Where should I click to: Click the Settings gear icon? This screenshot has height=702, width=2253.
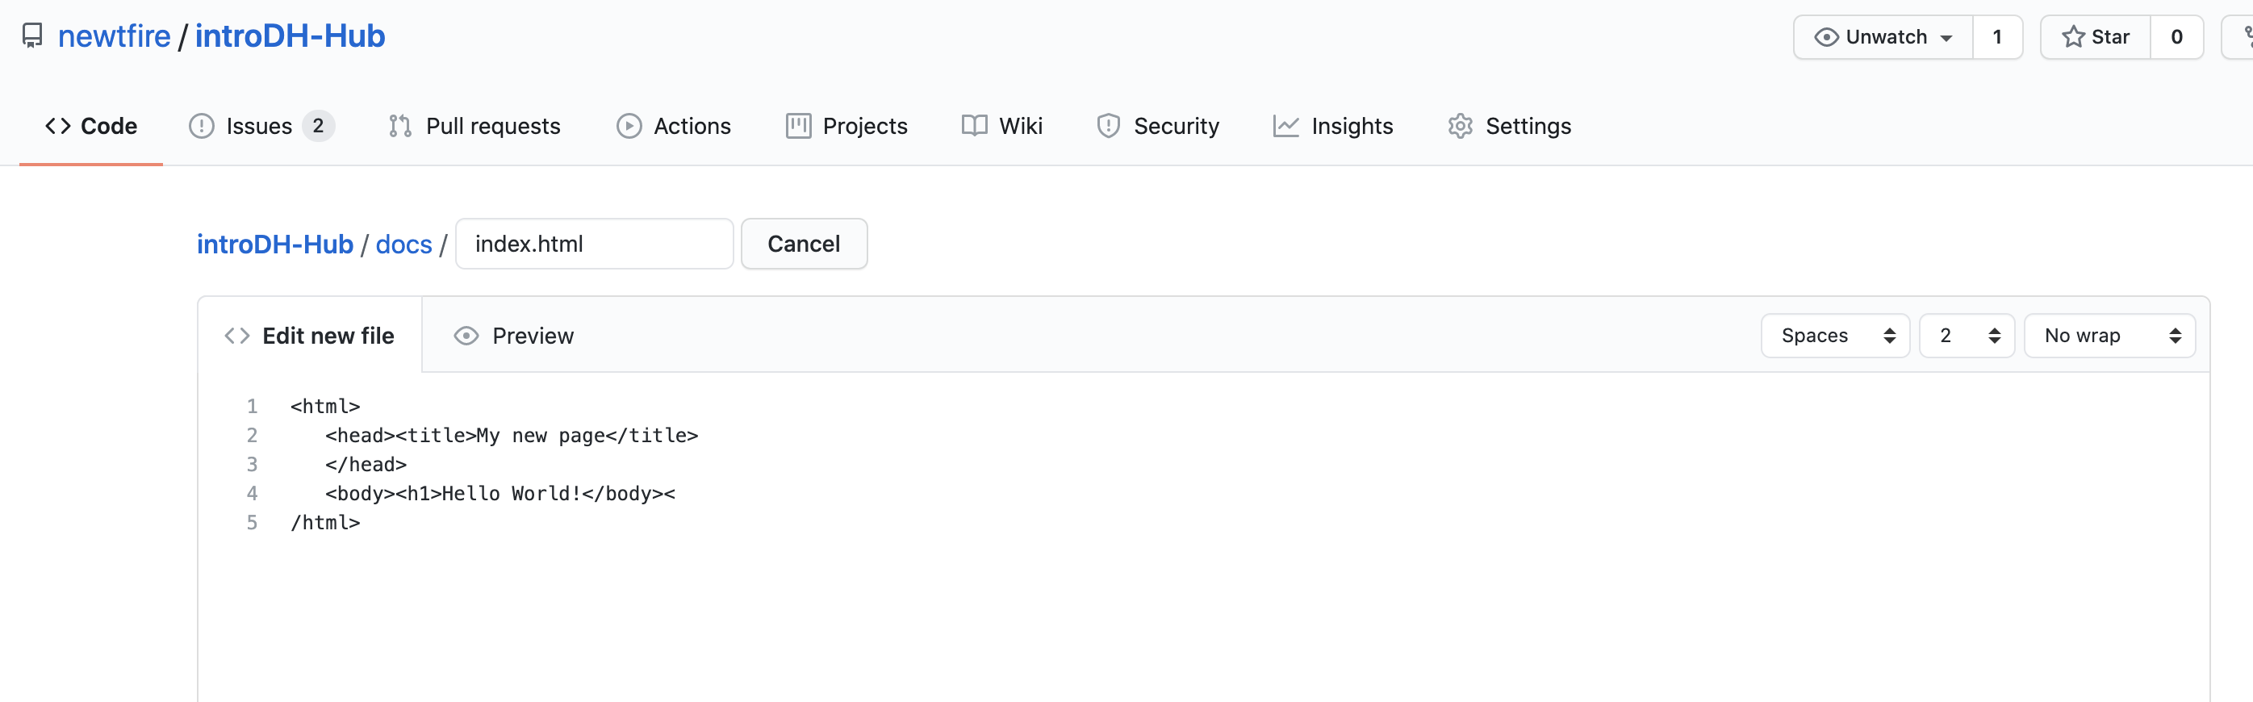1459,125
